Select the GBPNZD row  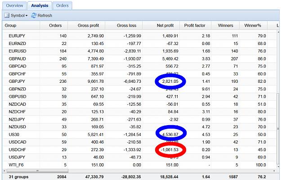[x=139, y=89]
